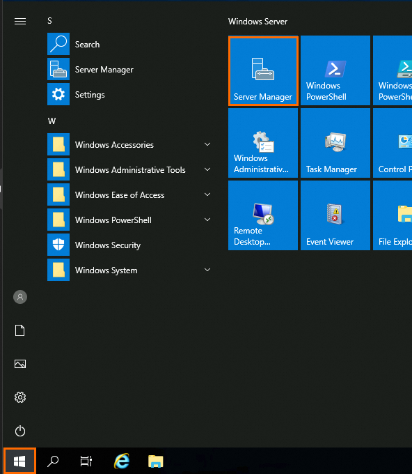Open the Server Manager tile

tap(263, 70)
